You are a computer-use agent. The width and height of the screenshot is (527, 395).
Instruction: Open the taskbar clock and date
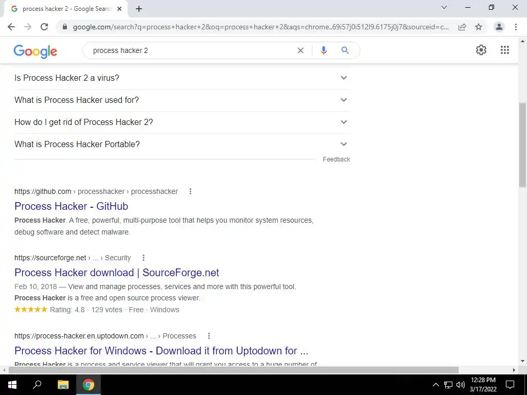coord(483,385)
